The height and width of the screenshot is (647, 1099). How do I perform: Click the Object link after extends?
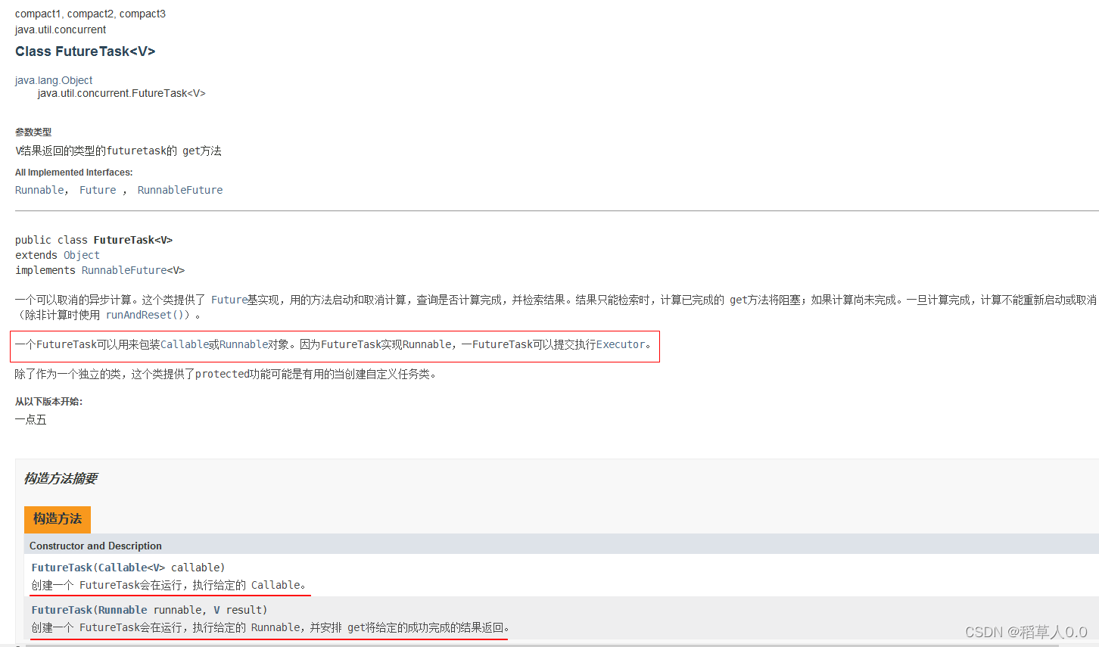[82, 255]
